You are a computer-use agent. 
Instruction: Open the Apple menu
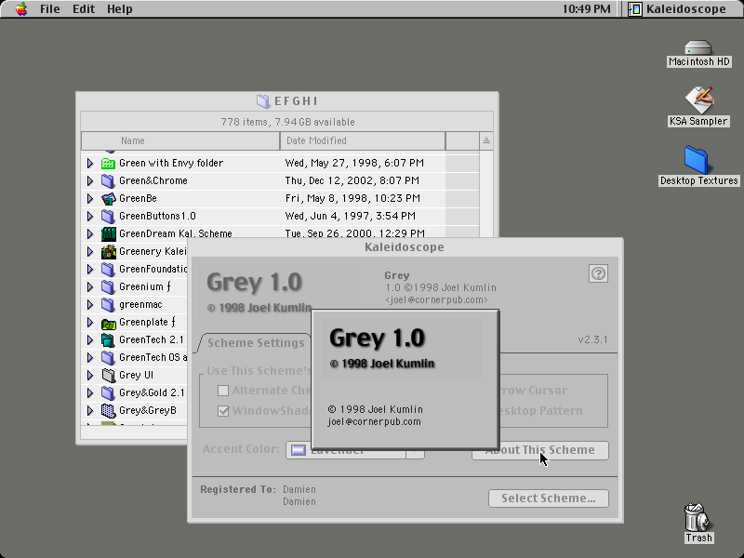click(20, 9)
